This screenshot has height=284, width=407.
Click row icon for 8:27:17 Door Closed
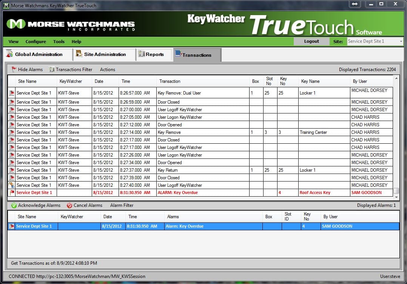point(11,140)
